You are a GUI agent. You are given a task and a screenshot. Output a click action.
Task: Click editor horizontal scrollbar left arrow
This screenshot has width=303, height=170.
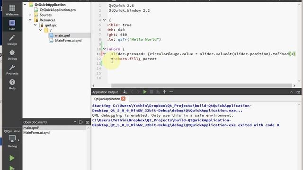(x=94, y=85)
